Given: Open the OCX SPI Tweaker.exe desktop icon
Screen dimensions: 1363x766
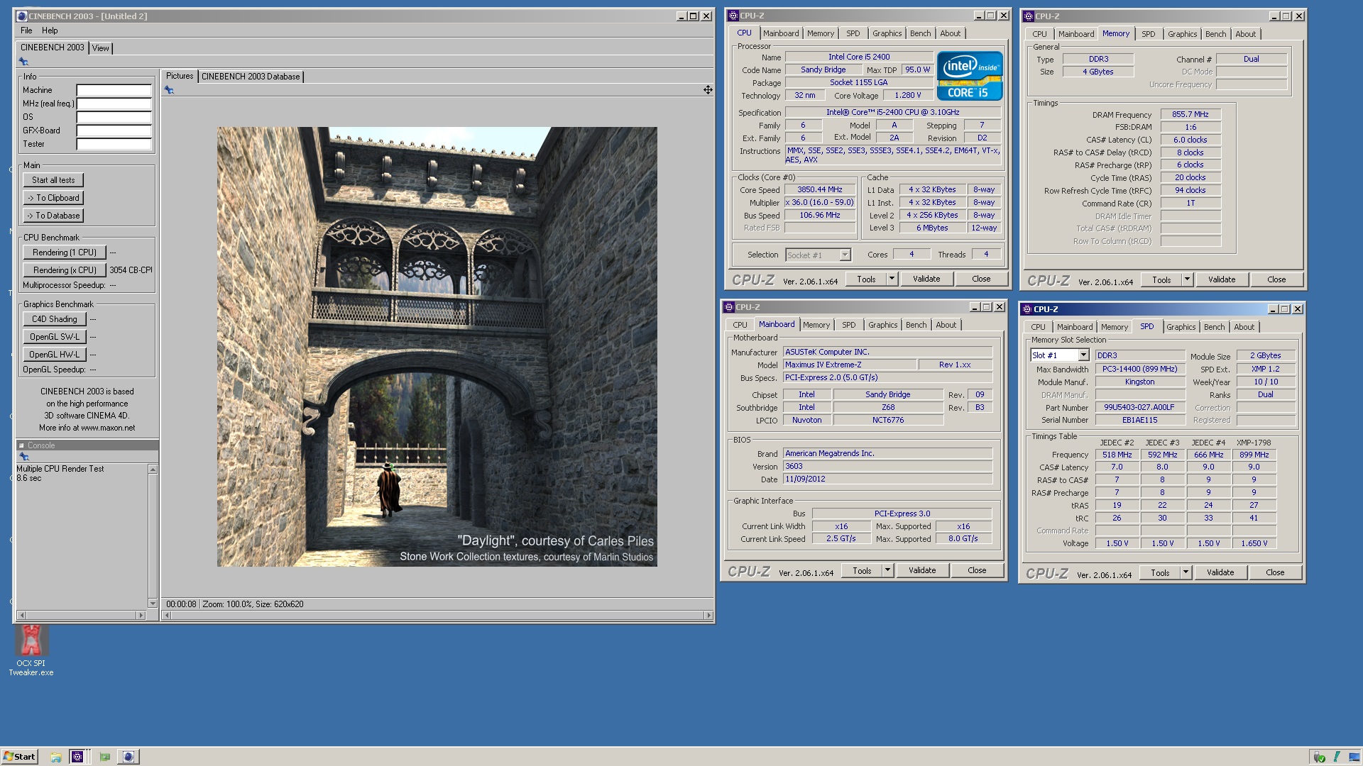Looking at the screenshot, I should point(31,650).
